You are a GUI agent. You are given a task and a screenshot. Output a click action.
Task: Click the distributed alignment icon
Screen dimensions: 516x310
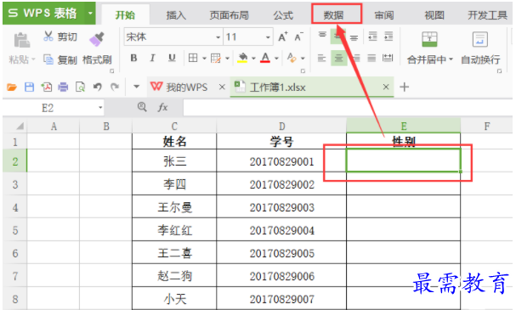pyautogui.click(x=388, y=59)
